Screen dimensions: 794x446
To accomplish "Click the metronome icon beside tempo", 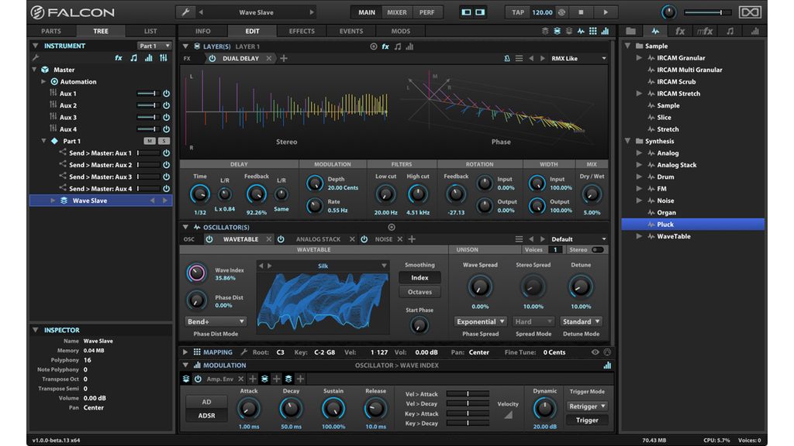I will pyautogui.click(x=561, y=12).
